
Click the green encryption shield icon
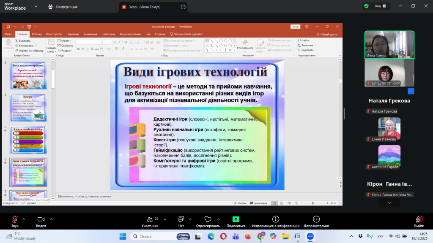coord(366,6)
